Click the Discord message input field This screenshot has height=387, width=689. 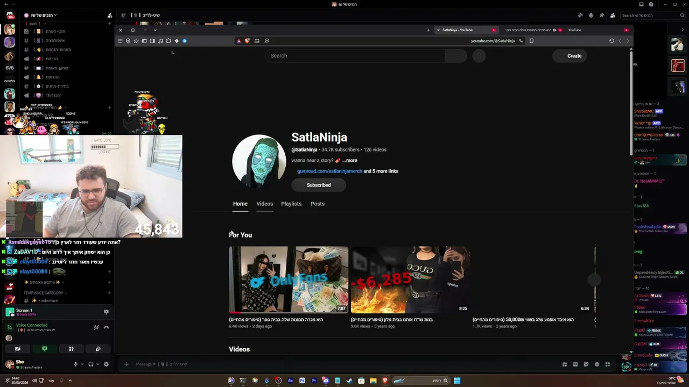click(344, 364)
